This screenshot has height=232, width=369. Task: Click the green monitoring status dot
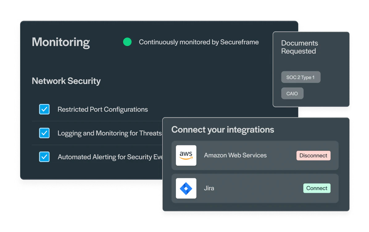tap(127, 42)
